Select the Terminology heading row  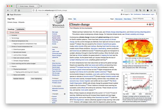[27, 38]
